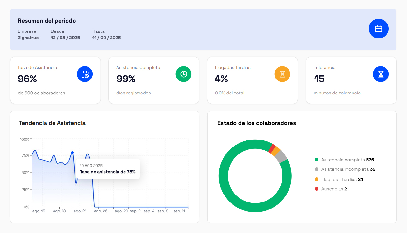Click the 19 AGO data point on the trend line
The width and height of the screenshot is (407, 233).
[x=72, y=153]
